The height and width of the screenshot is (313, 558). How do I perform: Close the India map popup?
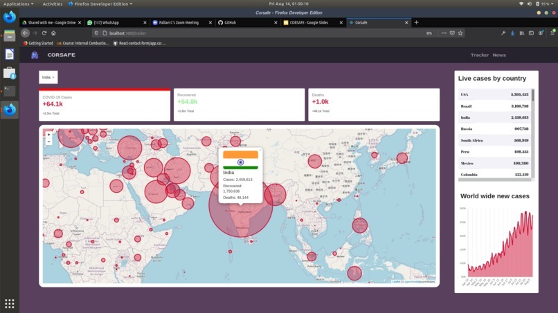[260, 150]
